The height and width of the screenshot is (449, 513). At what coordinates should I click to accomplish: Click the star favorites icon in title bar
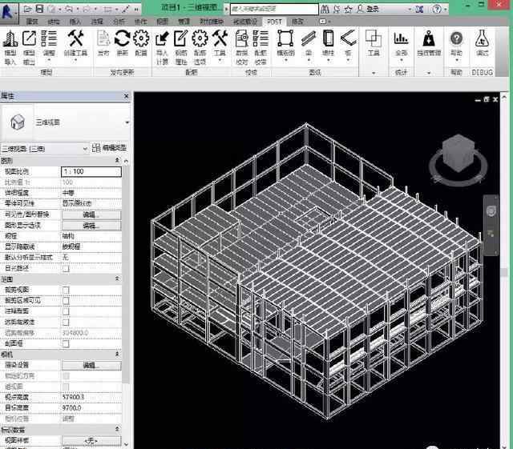pos(349,9)
